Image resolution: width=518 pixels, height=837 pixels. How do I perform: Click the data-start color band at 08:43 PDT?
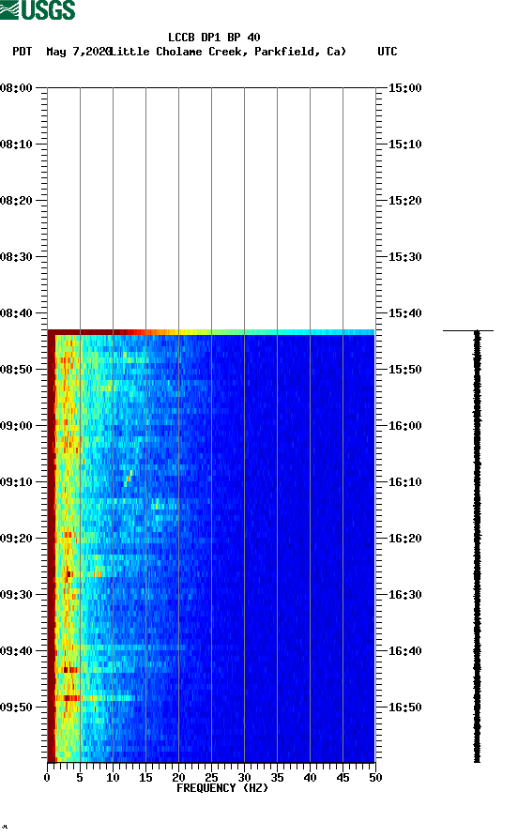click(x=211, y=332)
